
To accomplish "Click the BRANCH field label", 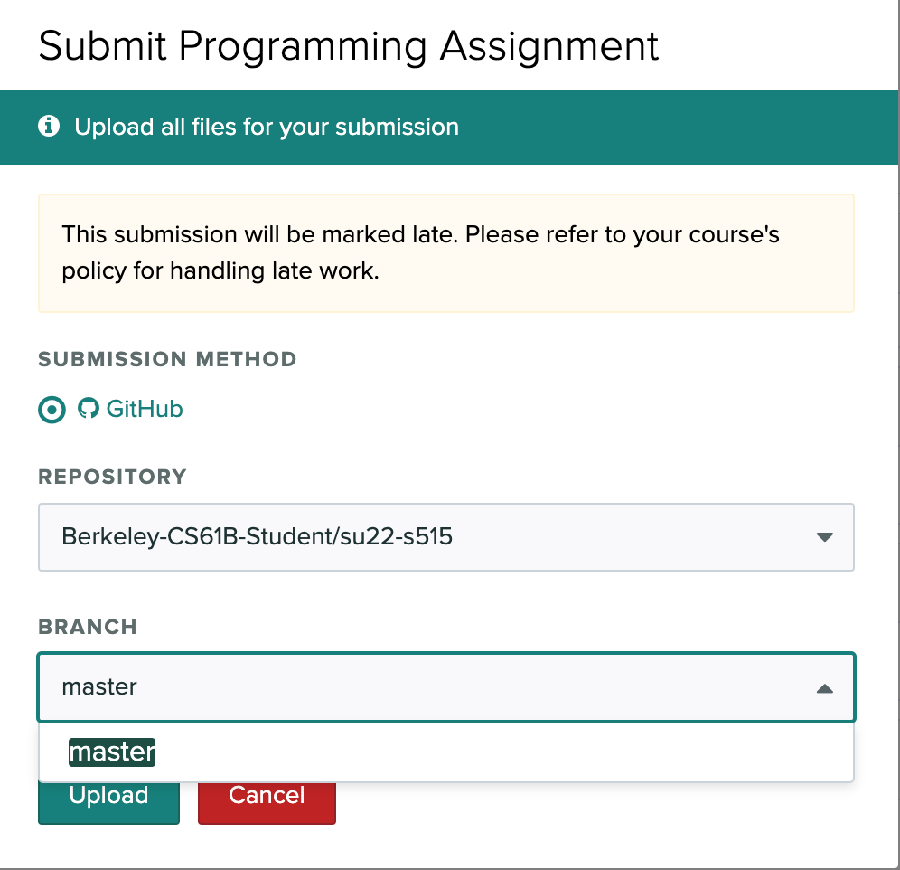I will click(x=88, y=627).
